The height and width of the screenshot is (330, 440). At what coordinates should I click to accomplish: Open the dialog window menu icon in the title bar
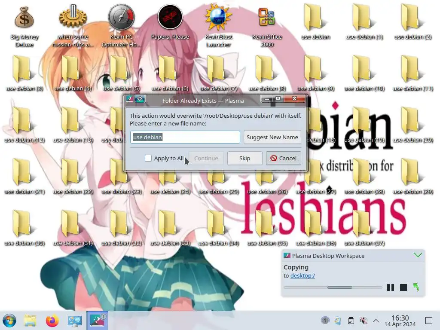coord(129,99)
